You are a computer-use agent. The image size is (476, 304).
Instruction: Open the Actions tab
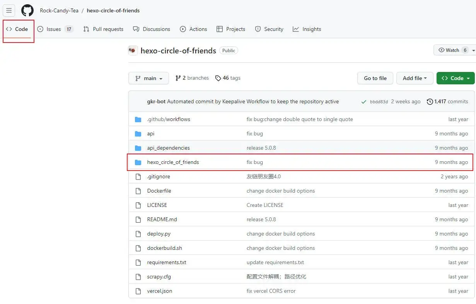click(193, 29)
